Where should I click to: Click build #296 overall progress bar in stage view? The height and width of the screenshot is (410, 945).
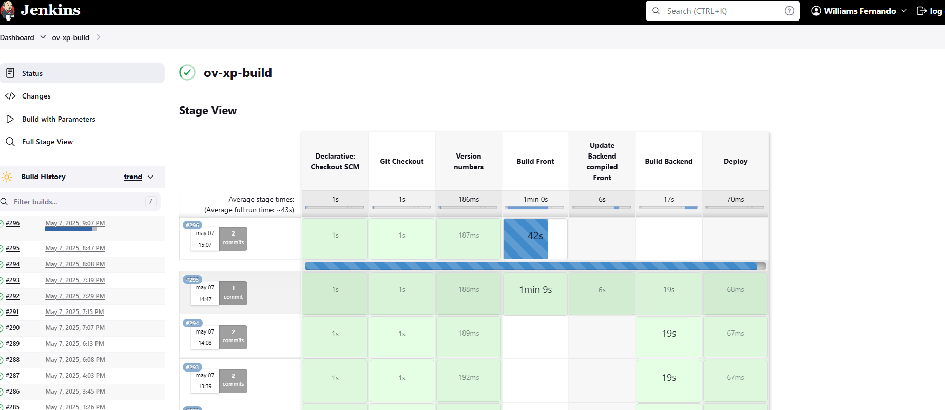[535, 266]
